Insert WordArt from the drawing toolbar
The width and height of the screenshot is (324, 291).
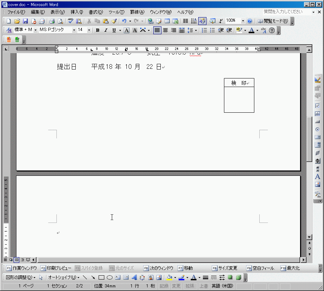[x=134, y=277]
